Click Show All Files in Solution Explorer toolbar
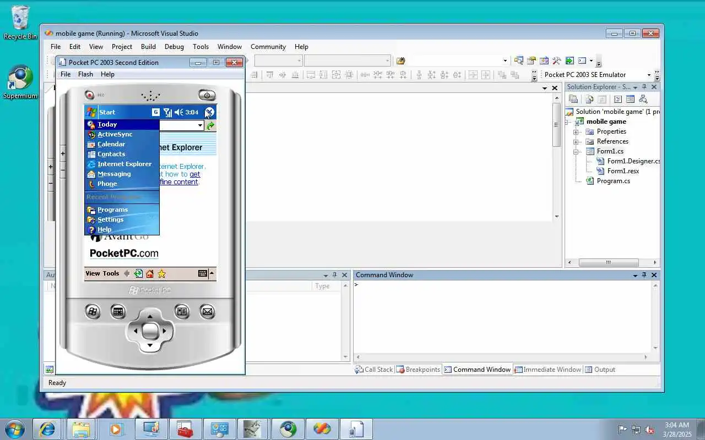This screenshot has width=705, height=440. (x=589, y=100)
